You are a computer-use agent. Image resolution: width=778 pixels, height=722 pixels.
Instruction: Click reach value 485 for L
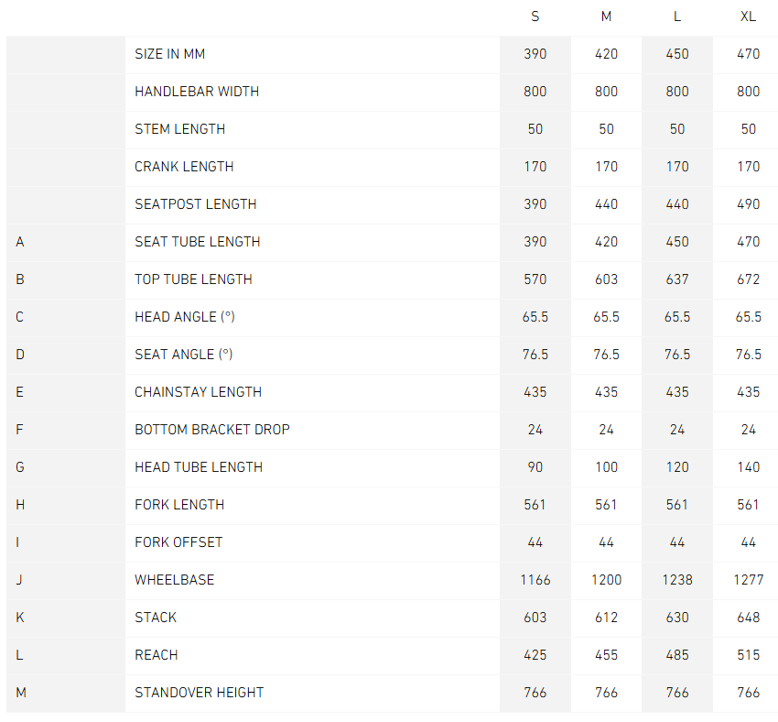677,655
